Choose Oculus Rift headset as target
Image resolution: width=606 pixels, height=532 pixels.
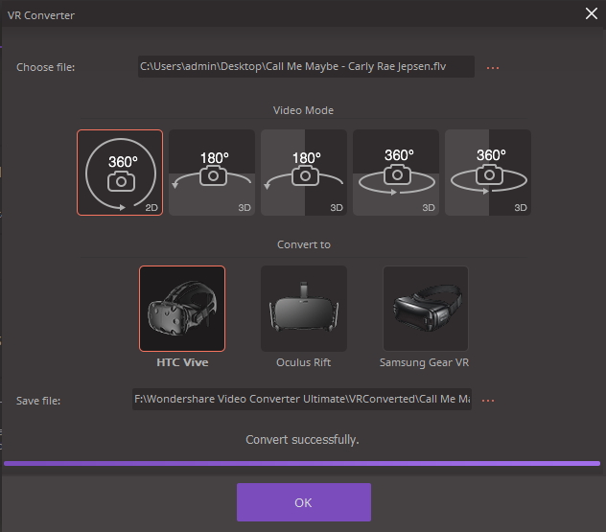[x=304, y=309]
